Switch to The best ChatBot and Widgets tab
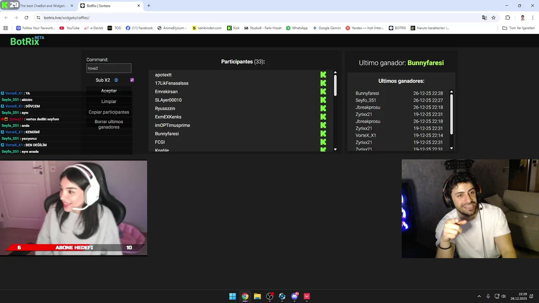Image resolution: width=539 pixels, height=303 pixels. pyautogui.click(x=42, y=6)
